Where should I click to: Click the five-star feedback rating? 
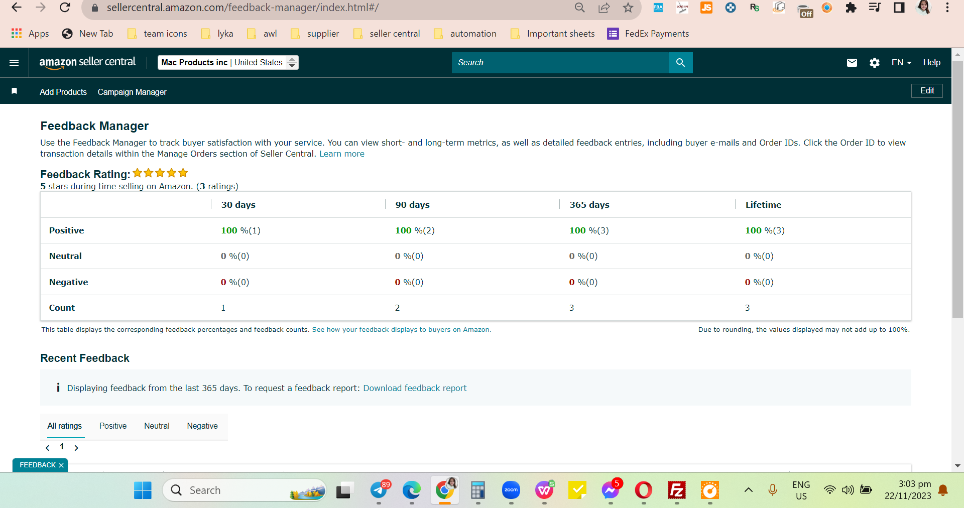tap(160, 173)
